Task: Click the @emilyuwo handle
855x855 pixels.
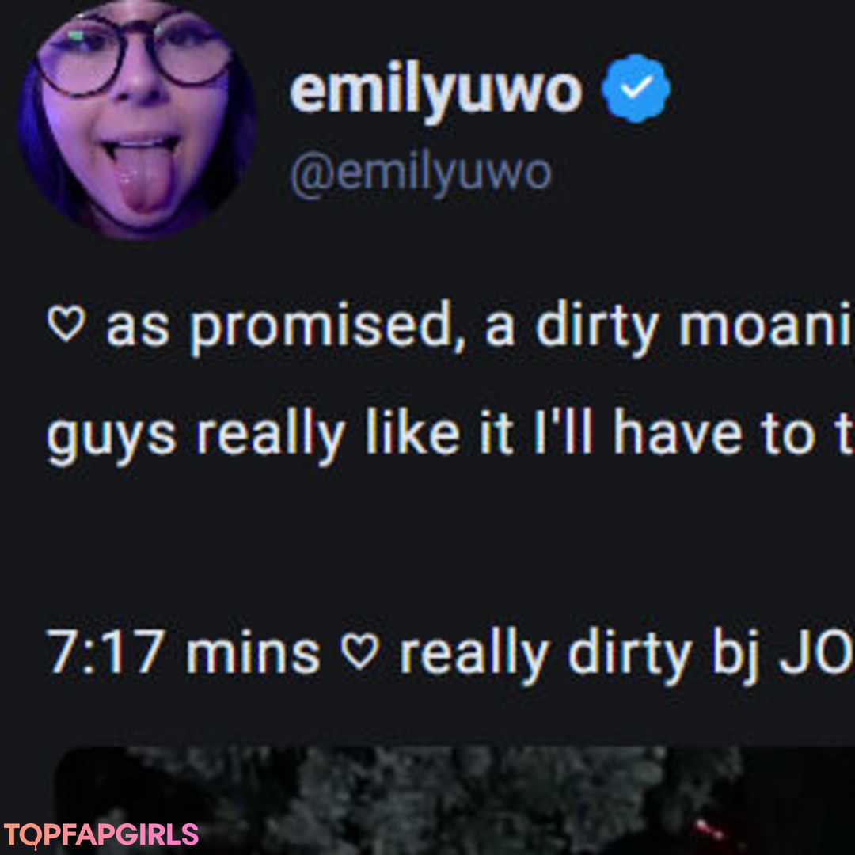Action: point(420,174)
